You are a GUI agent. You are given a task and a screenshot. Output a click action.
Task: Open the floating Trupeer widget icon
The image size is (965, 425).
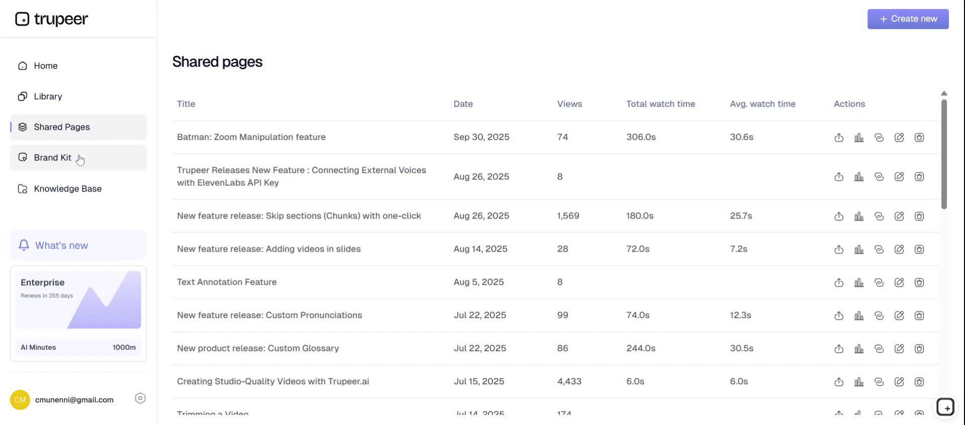point(945,407)
